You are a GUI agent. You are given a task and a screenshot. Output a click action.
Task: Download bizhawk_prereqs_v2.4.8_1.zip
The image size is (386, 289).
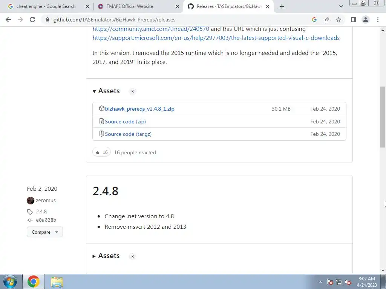tap(139, 109)
